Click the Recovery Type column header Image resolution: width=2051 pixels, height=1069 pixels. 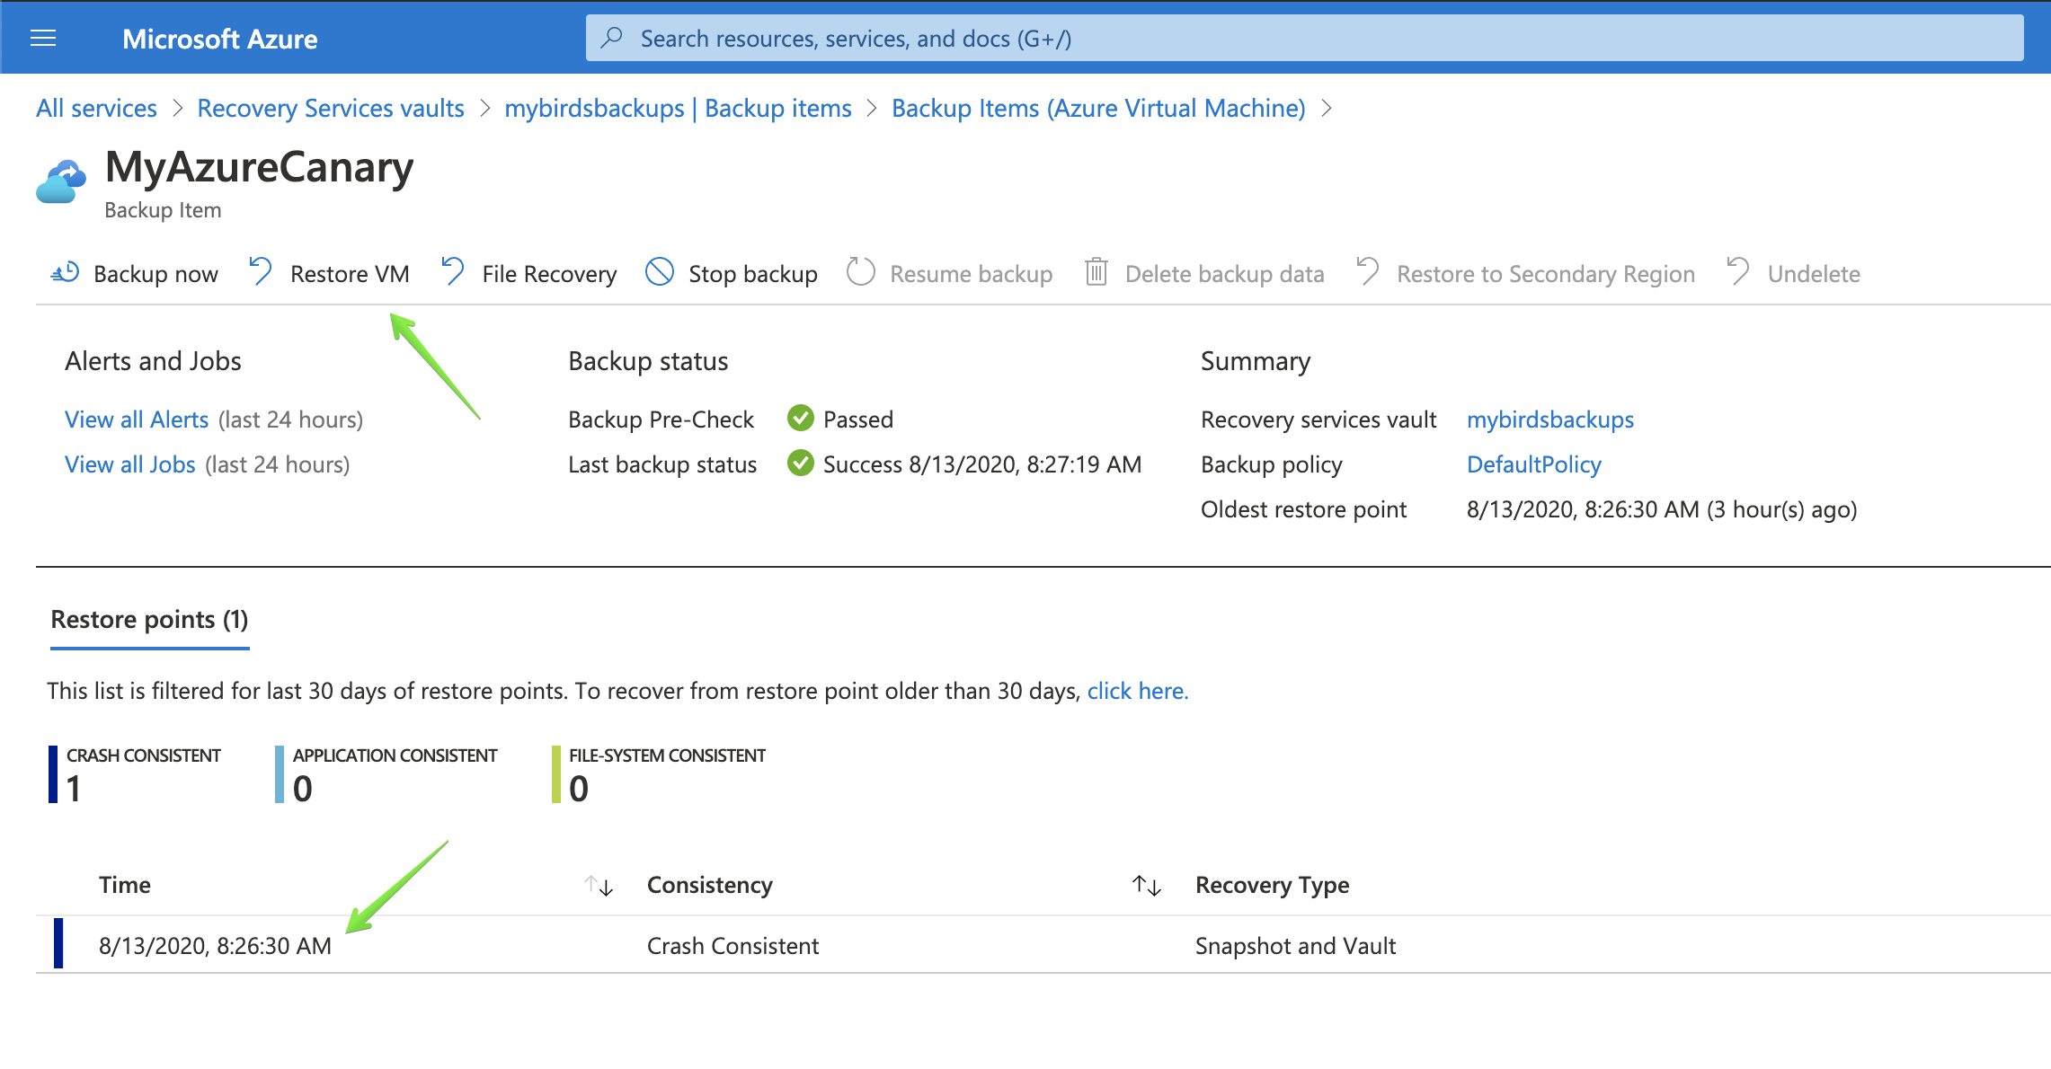1273,885
